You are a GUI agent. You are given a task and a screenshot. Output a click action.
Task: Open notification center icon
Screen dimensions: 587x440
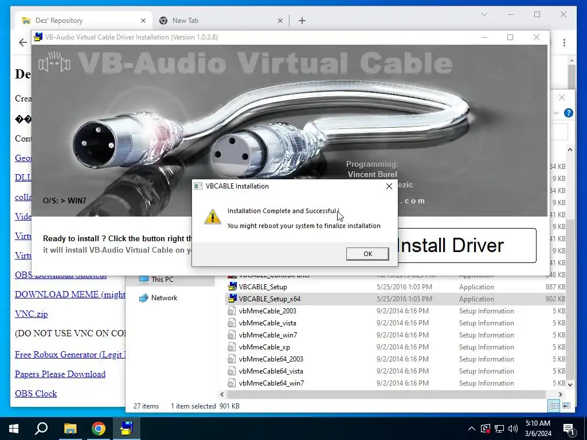click(569, 429)
